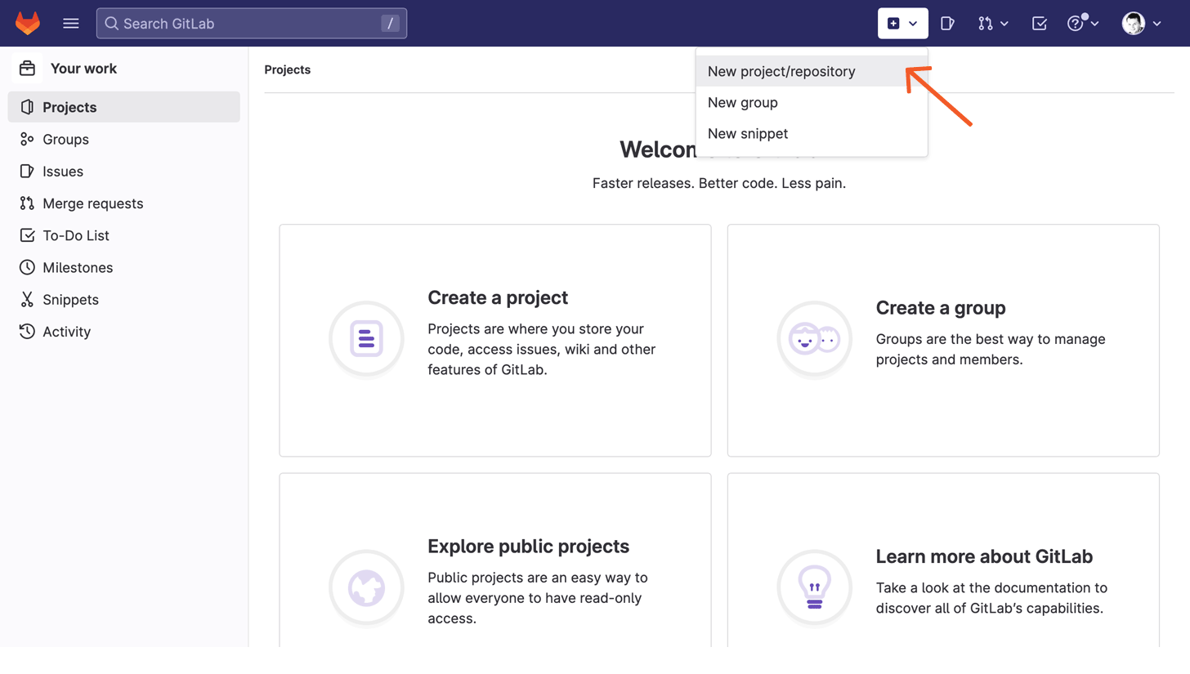Choose New group from the dropdown menu
Viewport: 1190px width, 674px height.
click(x=740, y=102)
